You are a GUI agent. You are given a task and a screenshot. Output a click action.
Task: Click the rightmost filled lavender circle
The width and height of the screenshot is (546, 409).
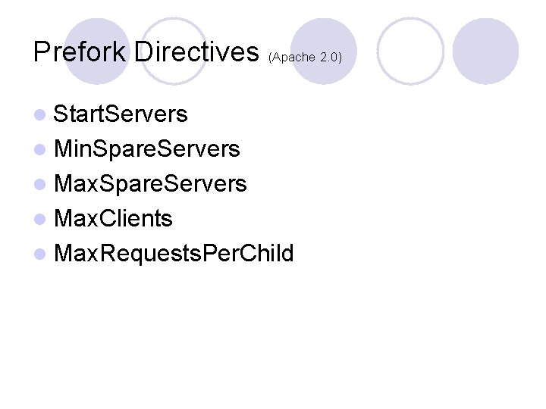[485, 52]
